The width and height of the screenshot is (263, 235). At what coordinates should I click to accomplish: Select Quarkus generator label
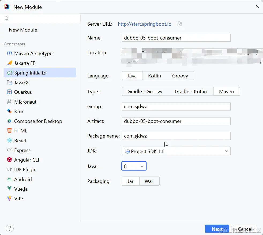(x=23, y=92)
